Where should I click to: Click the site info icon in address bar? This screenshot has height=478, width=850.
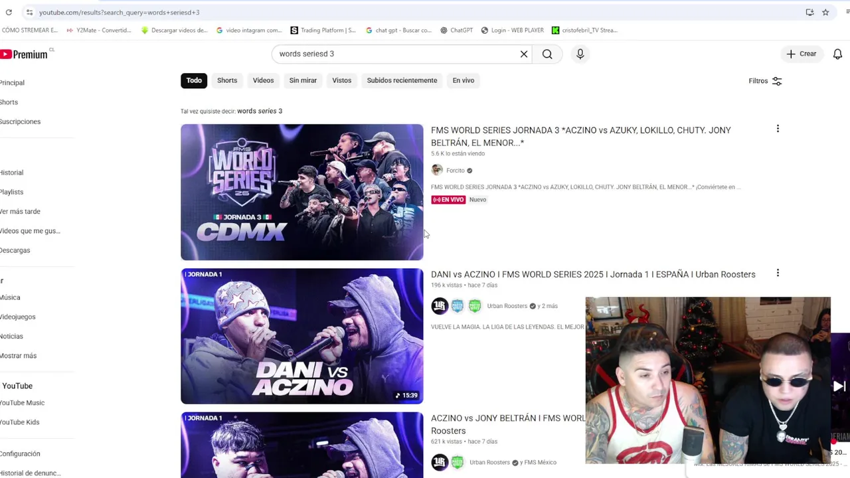pyautogui.click(x=29, y=13)
